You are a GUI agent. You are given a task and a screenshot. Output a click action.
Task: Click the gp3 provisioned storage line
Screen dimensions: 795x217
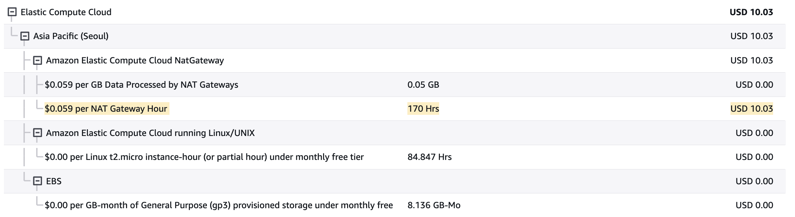tap(219, 205)
